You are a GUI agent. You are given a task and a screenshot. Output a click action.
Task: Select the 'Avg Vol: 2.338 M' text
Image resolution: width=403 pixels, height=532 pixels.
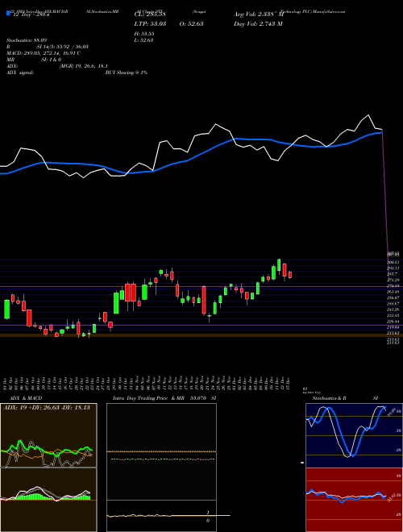pyautogui.click(x=258, y=15)
